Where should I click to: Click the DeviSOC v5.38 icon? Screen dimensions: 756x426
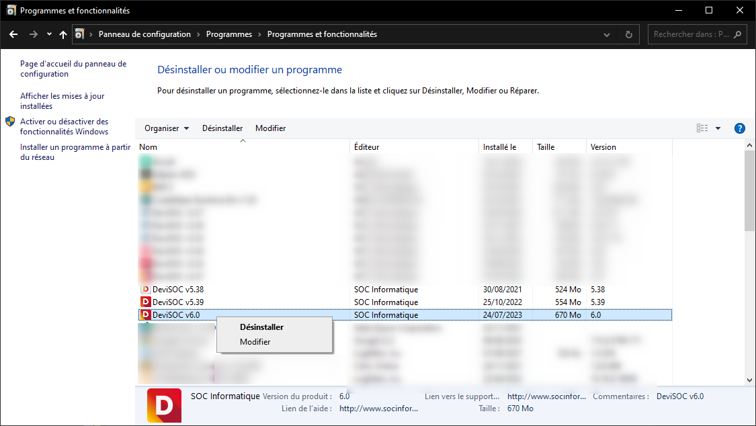click(145, 289)
